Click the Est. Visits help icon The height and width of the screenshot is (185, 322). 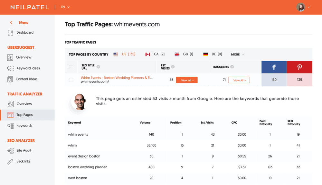coord(173,67)
